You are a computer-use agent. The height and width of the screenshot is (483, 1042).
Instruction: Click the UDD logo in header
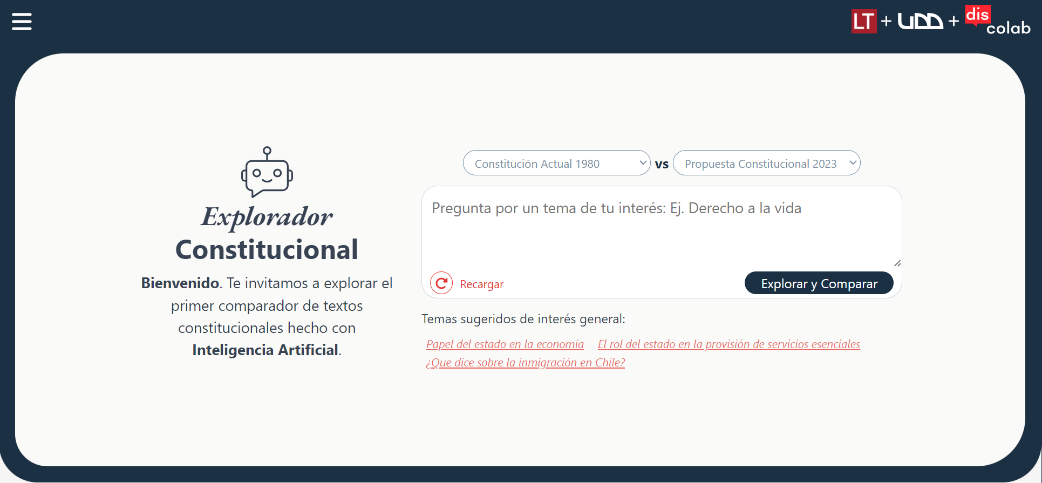pos(920,22)
